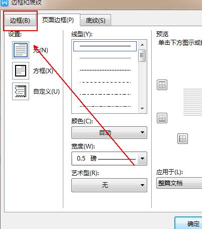Toggle the left border preview button

[x=182, y=138]
